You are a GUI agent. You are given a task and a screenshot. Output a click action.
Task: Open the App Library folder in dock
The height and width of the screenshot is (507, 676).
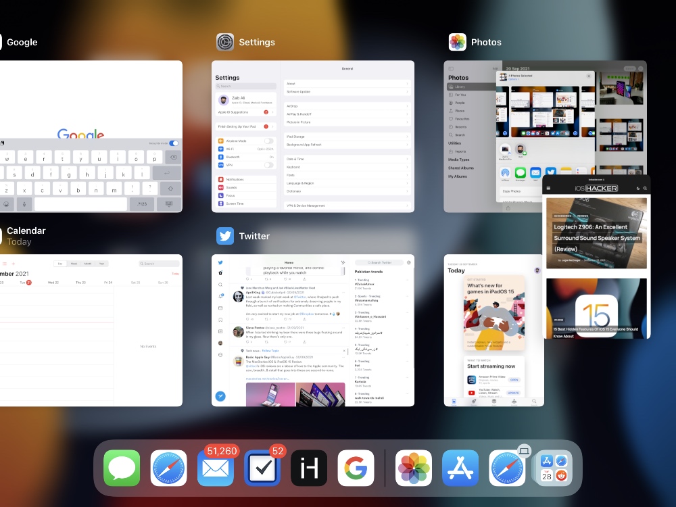(554, 468)
